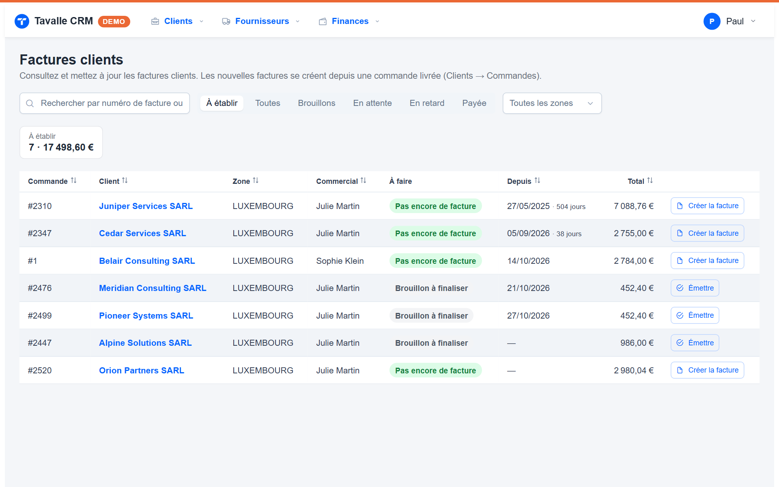Click Émettre for Meridian Consulting order
The image size is (779, 487).
click(x=695, y=288)
